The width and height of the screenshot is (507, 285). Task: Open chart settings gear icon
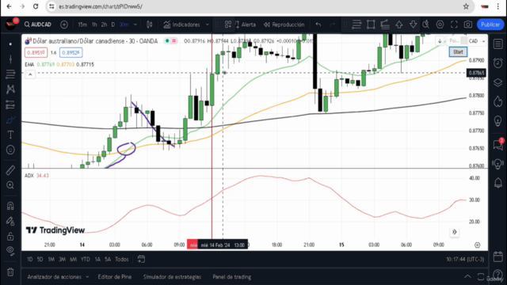(x=440, y=25)
